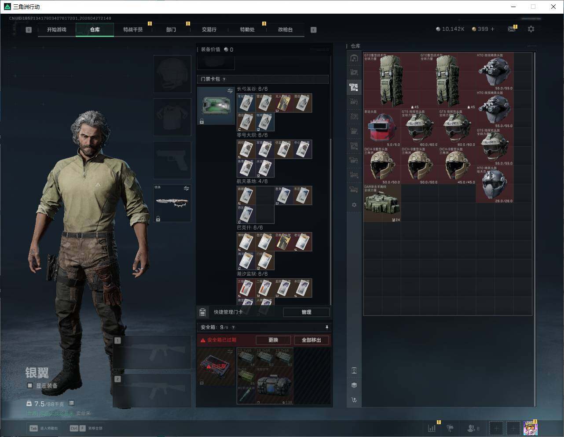Viewport: 564px width, 437px height.
Task: Select the large armor case in the safe box
Action: pos(274,385)
